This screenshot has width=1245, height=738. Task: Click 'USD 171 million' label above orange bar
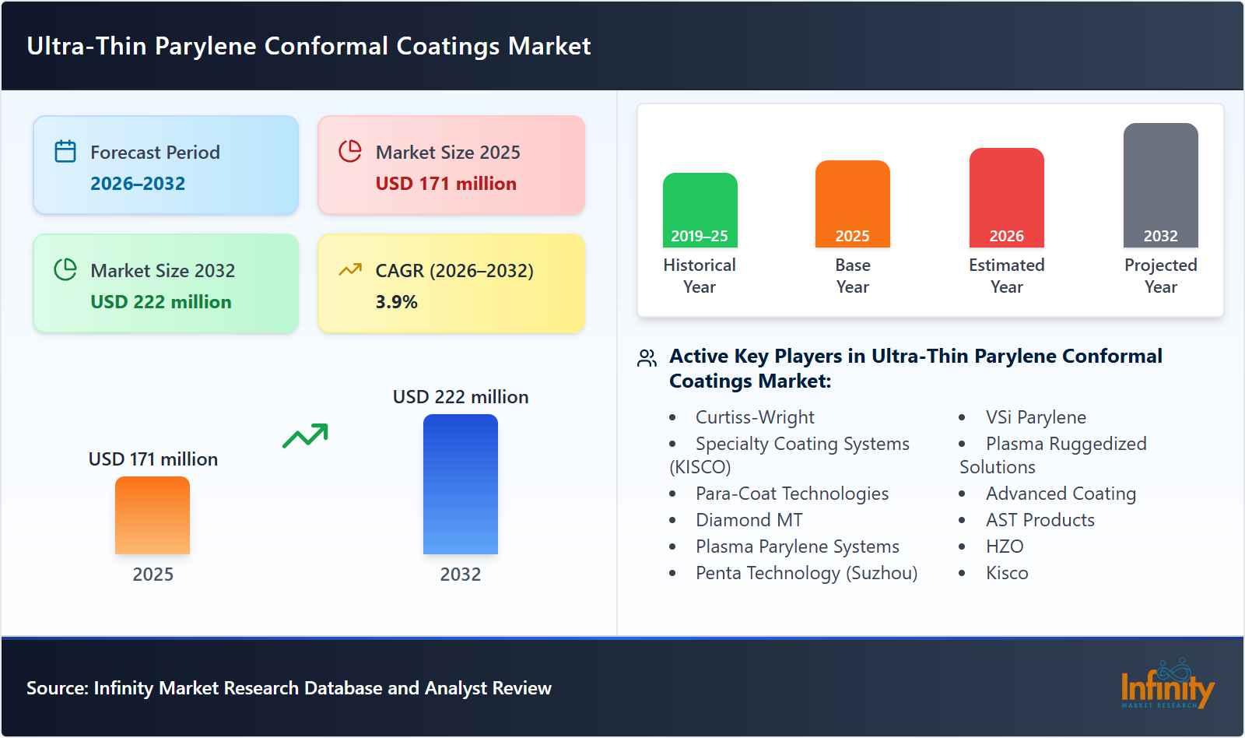click(x=153, y=459)
